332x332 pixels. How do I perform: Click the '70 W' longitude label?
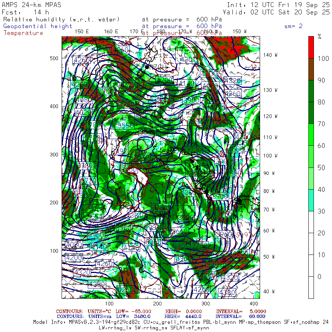269,210
